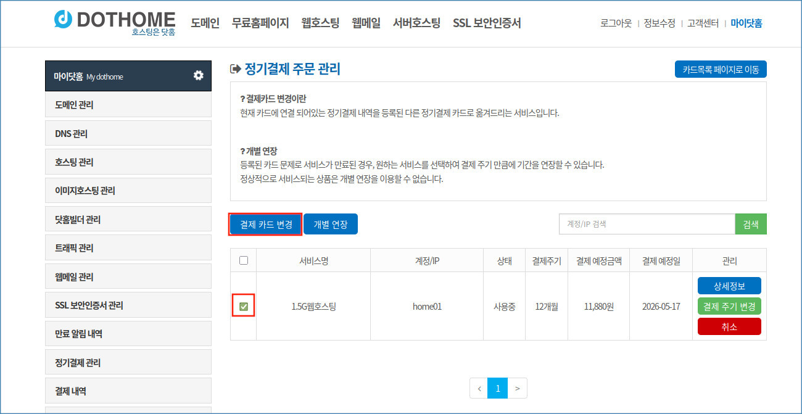Open My dothome settings gear icon
802x414 pixels.
[x=198, y=75]
